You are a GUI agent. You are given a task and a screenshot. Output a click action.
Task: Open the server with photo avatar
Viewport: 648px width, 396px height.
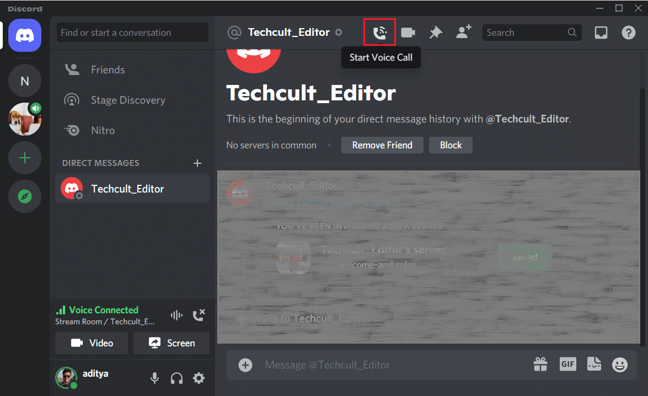tap(25, 119)
